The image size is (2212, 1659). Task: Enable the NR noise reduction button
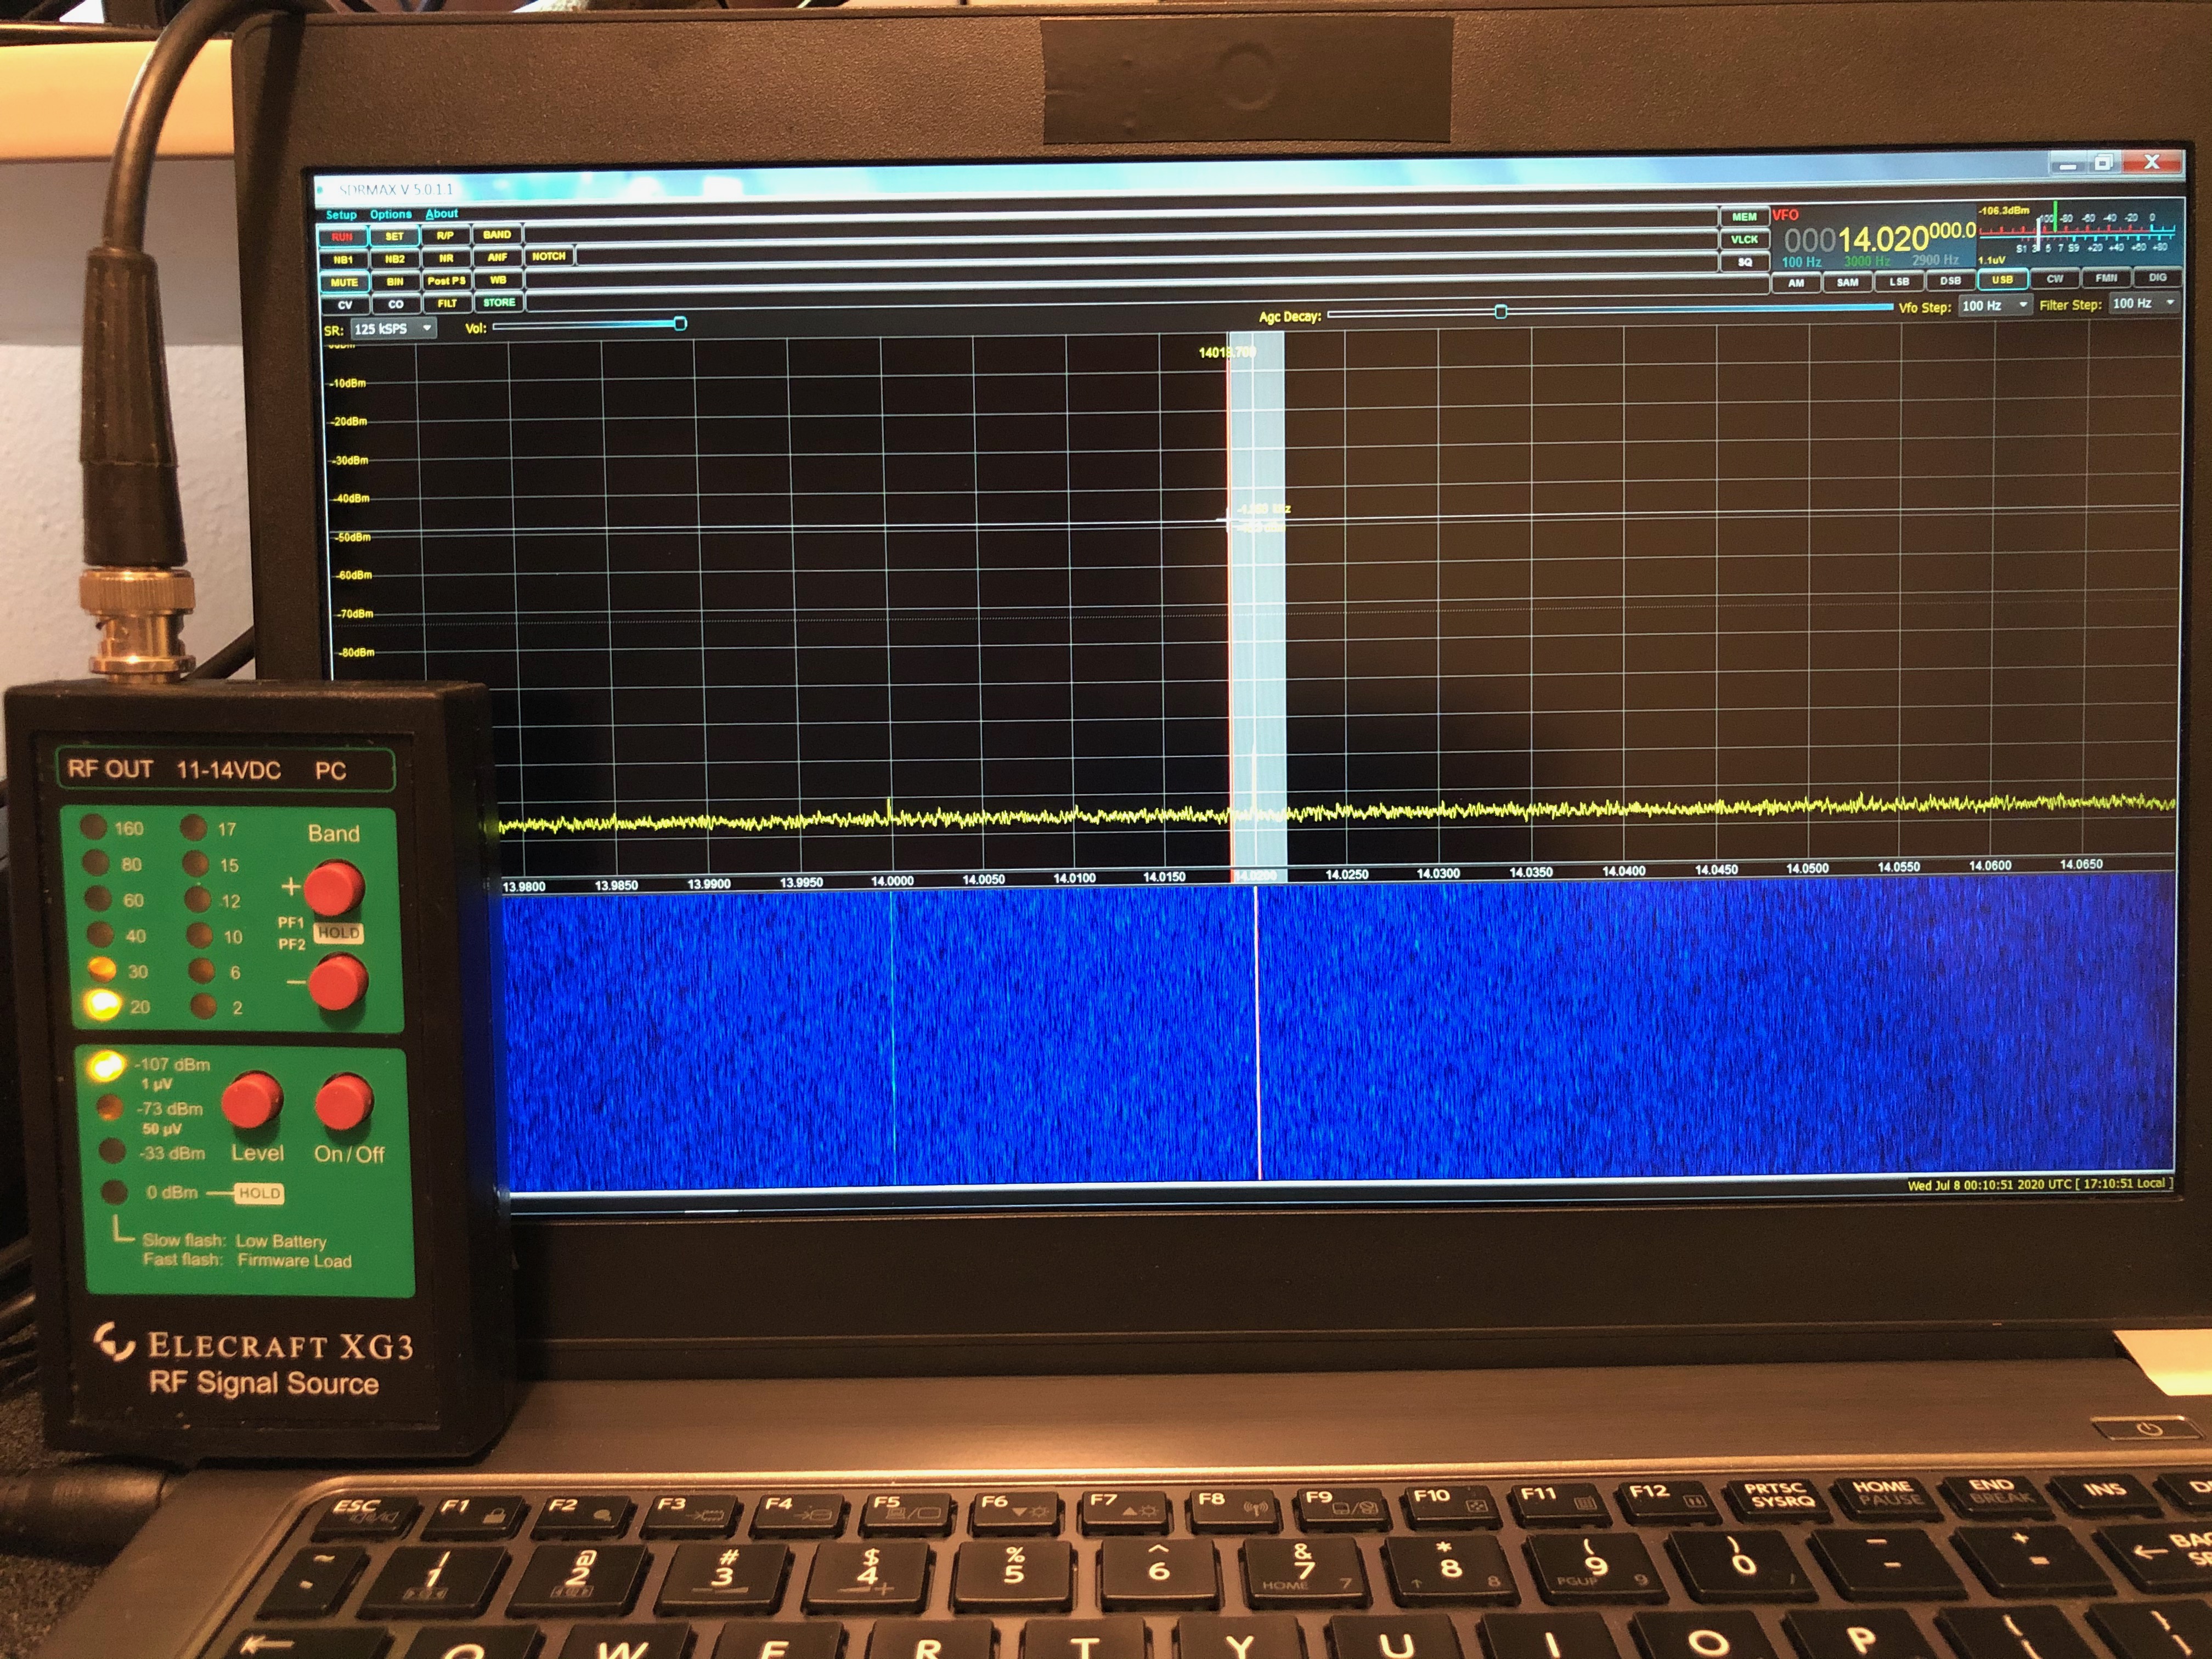coord(446,258)
